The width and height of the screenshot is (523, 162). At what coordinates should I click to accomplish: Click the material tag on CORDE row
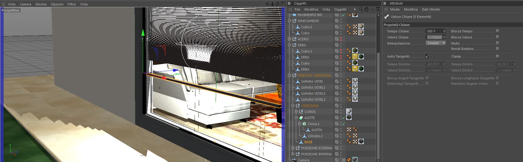click(x=349, y=111)
